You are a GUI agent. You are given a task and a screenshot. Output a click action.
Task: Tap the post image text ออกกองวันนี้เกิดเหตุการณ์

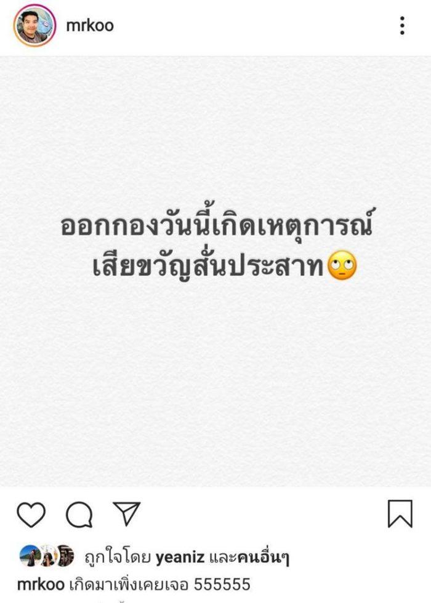(x=216, y=224)
